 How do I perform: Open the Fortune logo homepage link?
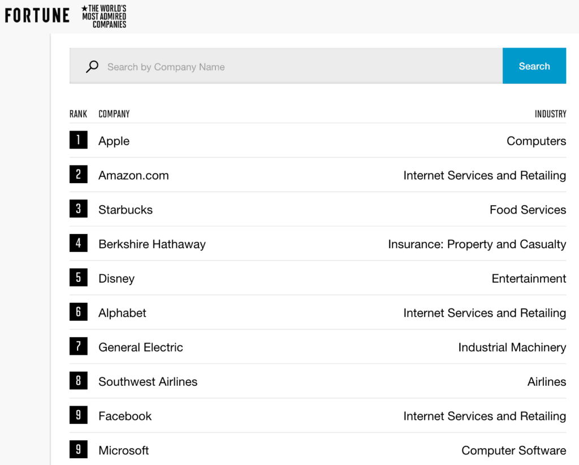[37, 16]
